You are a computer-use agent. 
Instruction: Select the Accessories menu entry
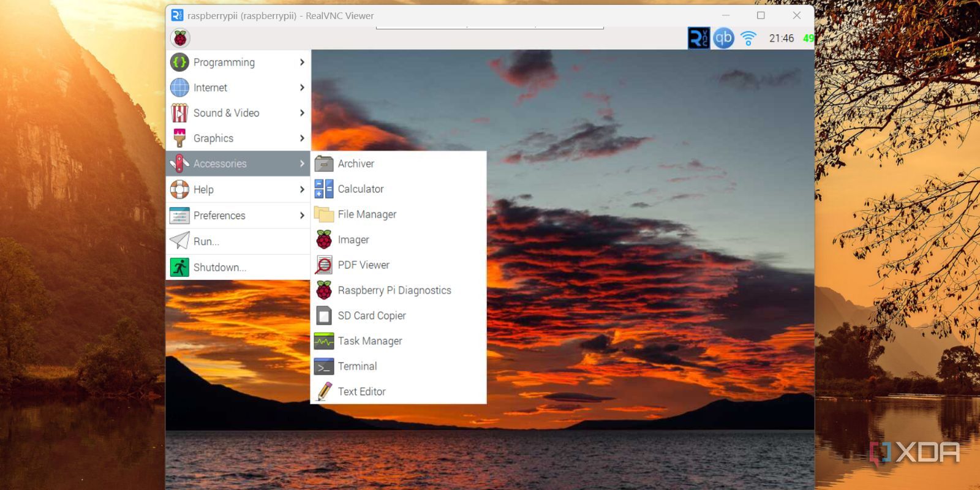[x=238, y=164]
